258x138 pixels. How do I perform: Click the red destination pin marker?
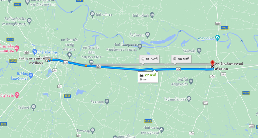[x=213, y=63]
